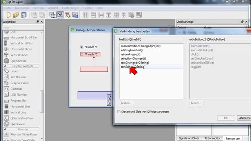Collapse Display Widgets category

coord(21,66)
